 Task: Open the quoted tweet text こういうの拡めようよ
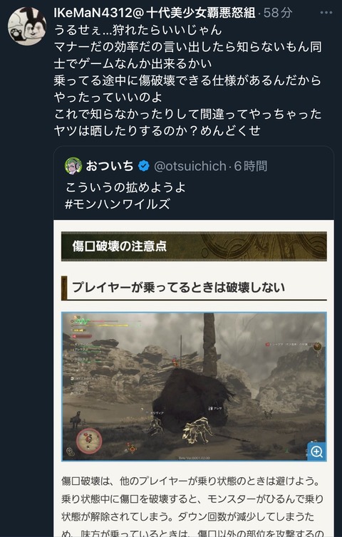point(125,187)
